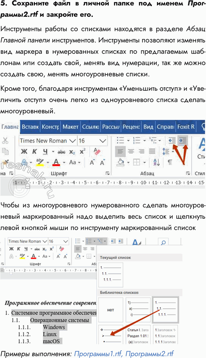The image size is (206, 358).
Task: Click red font color A in ribbon showing tabs
Action: 56,162
